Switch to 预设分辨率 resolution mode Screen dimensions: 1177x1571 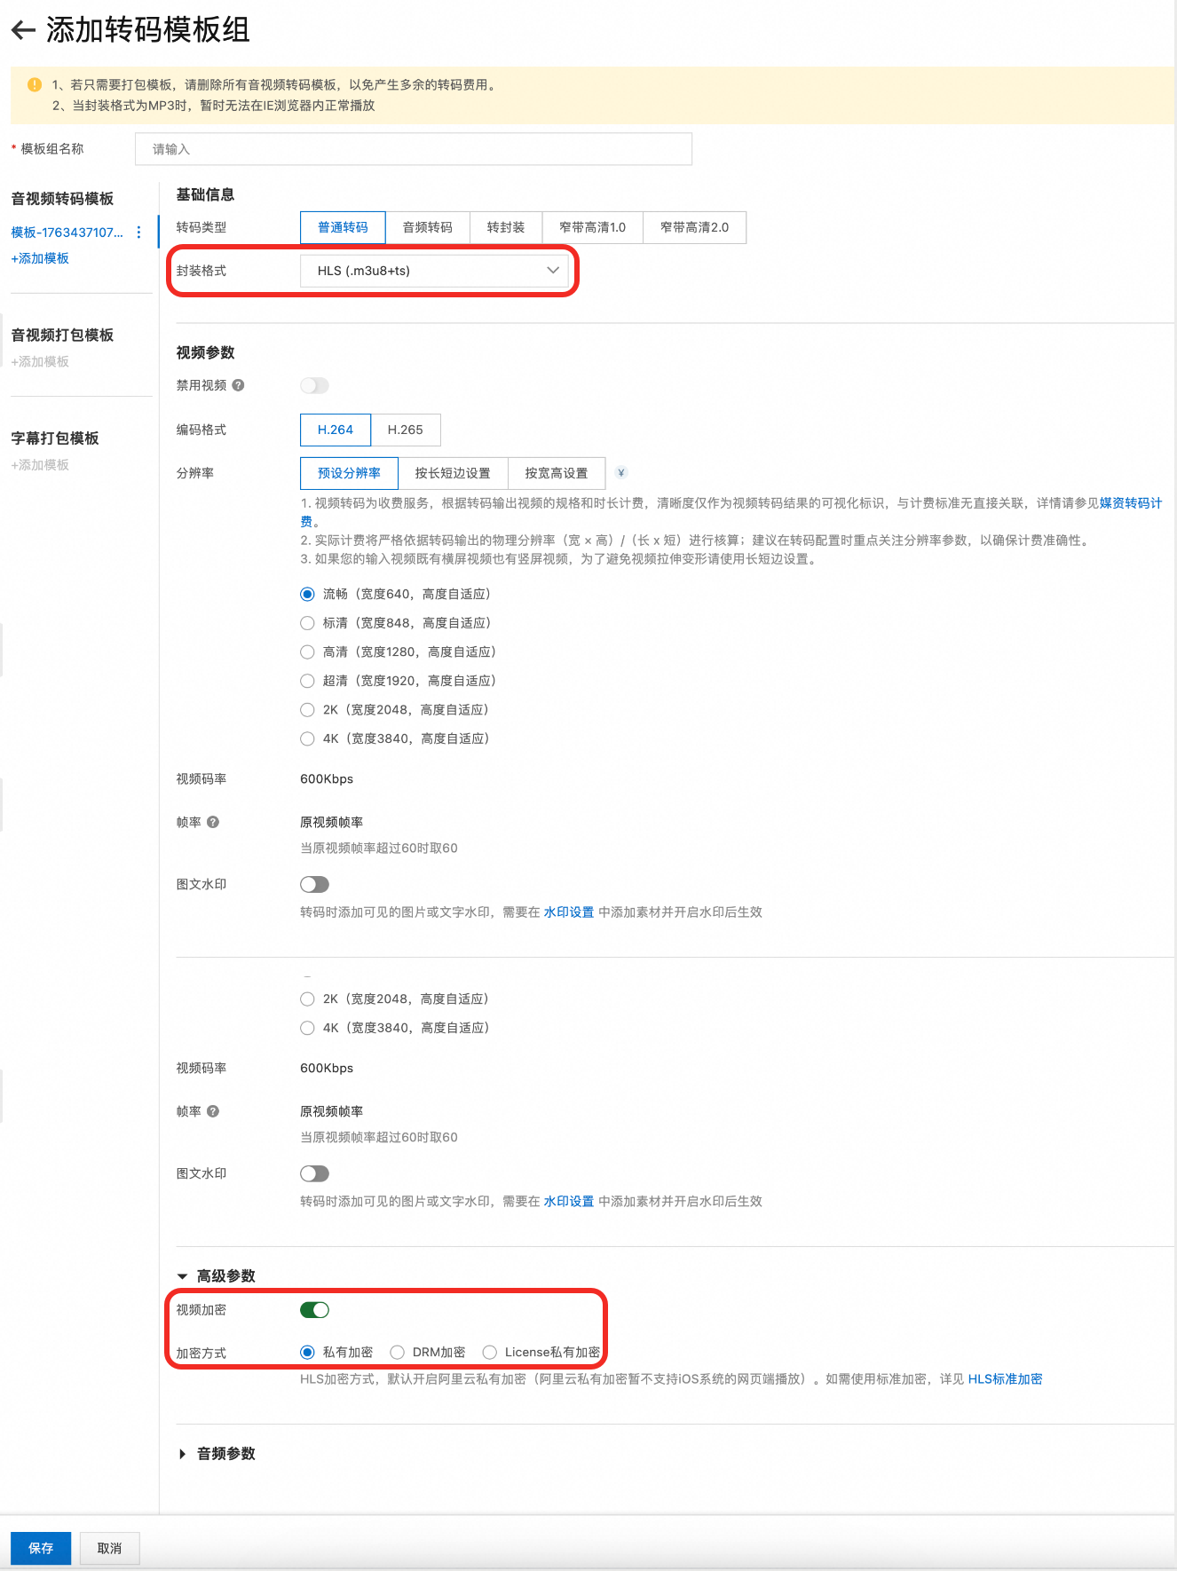[x=349, y=473]
